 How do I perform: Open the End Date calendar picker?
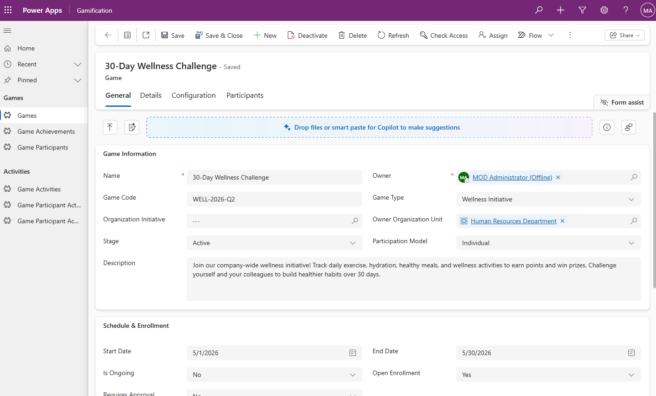tap(631, 353)
